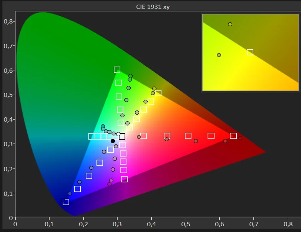
Task: Click the topmost green target square
Action: click(117, 70)
